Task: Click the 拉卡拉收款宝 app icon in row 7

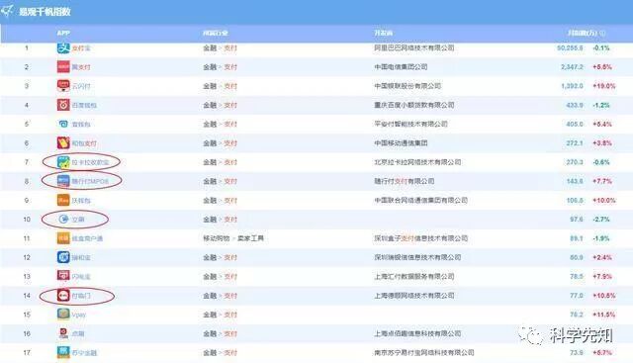Action: (63, 162)
